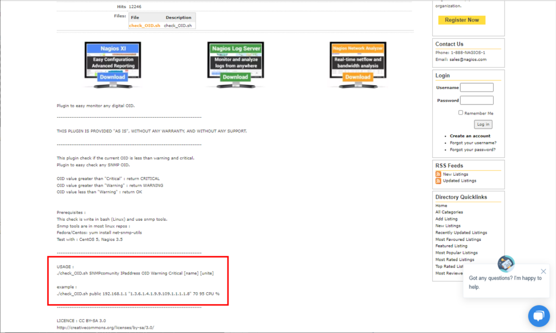Screen dimensions: 556x333
Task: Click the check_OID.sh description cell
Action: pyautogui.click(x=178, y=25)
